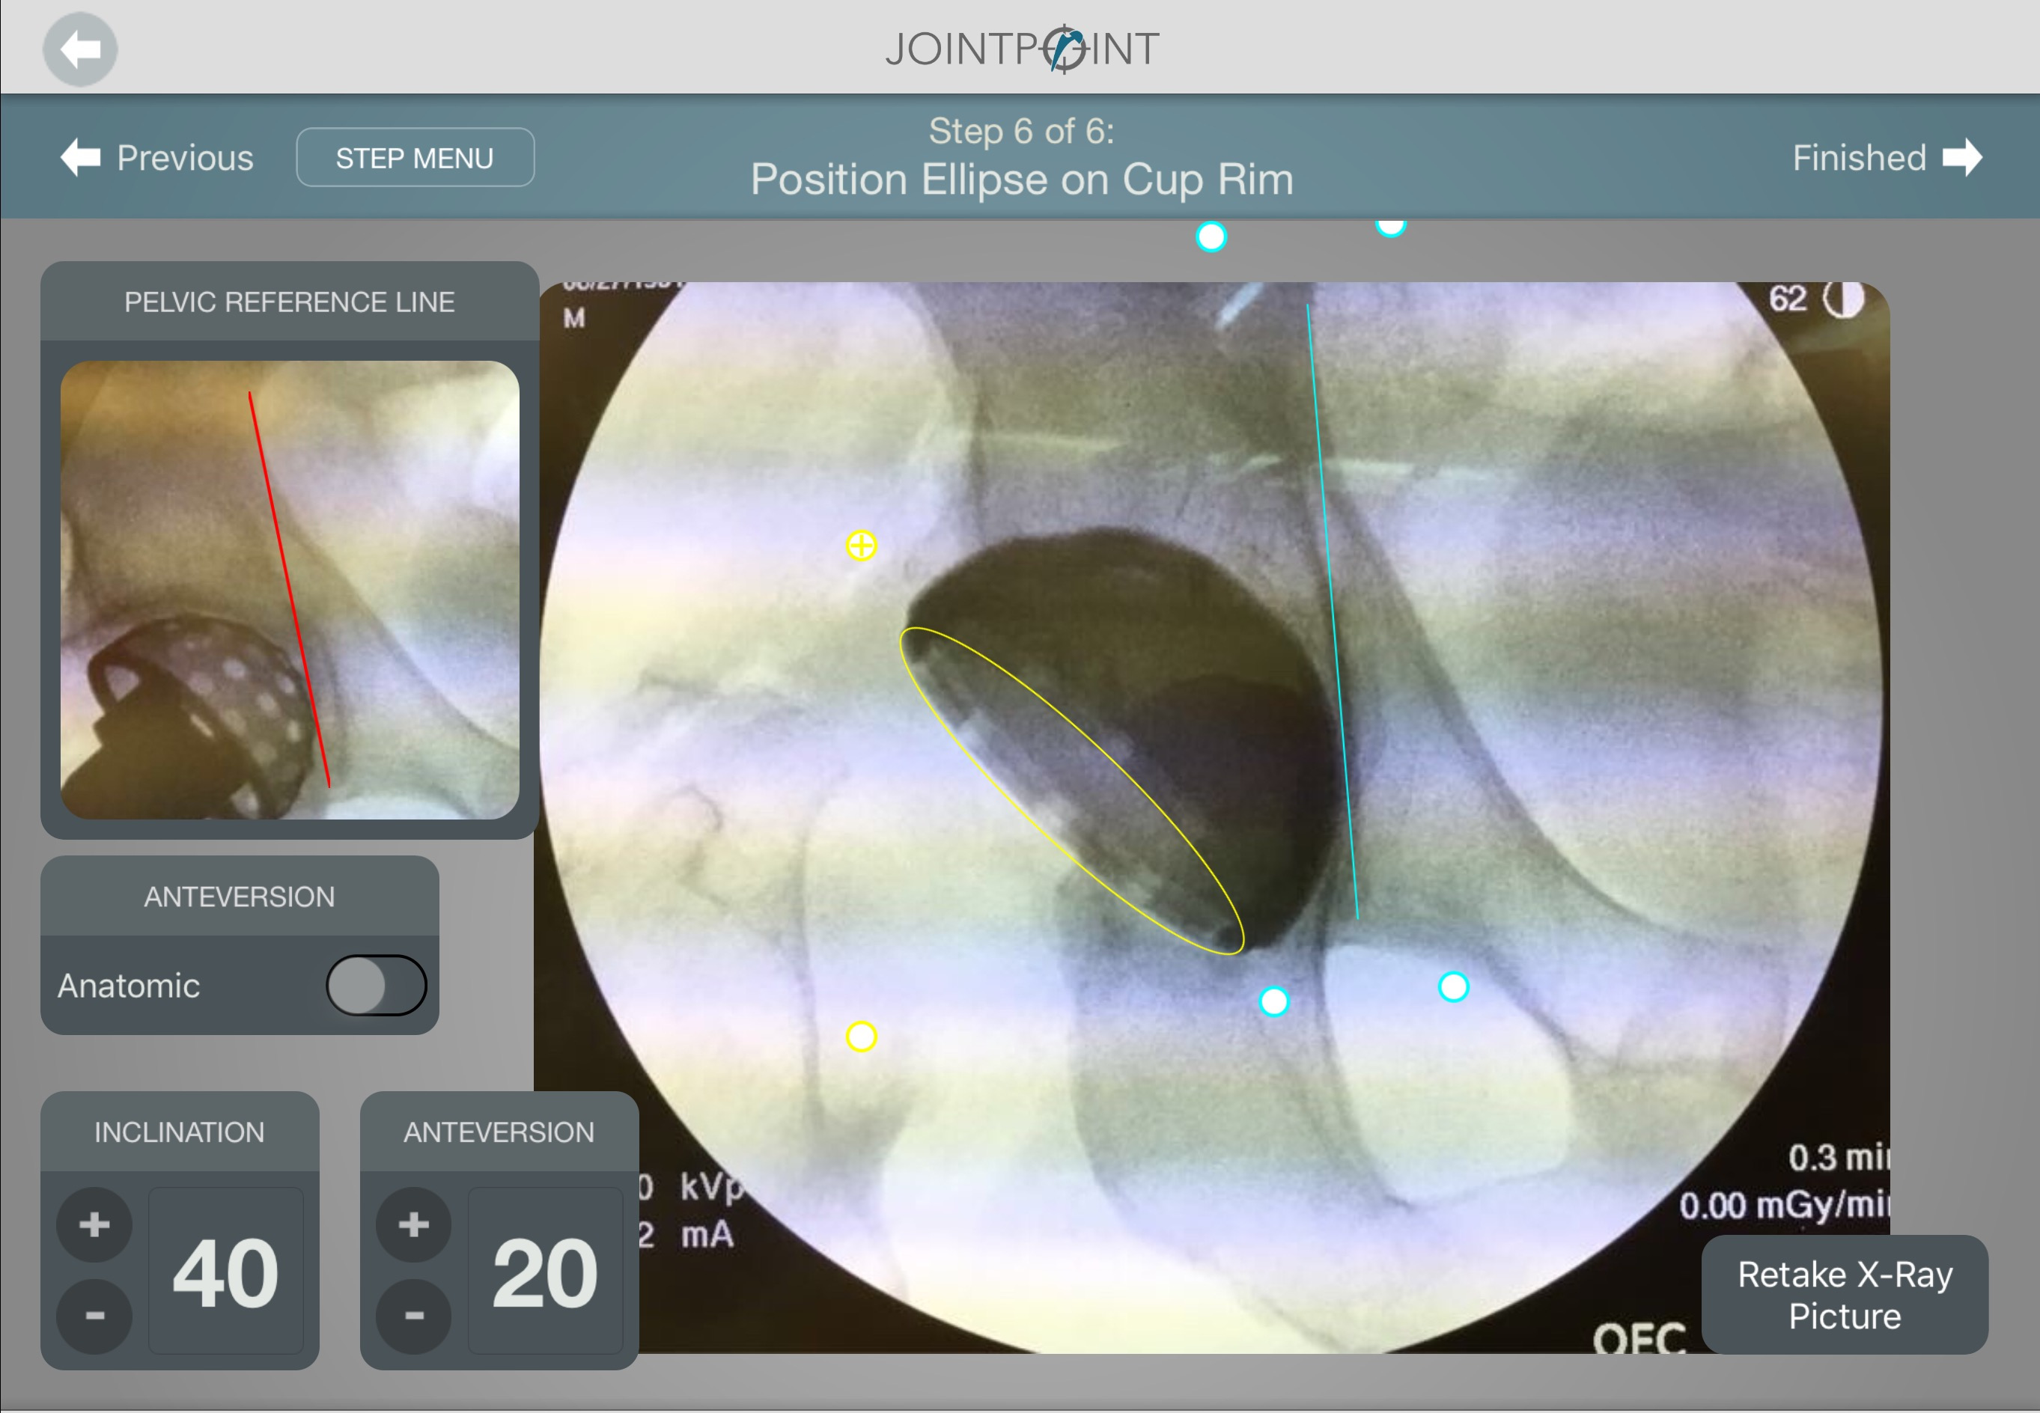The image size is (2040, 1413).
Task: Select the cyan handle below the cup
Action: tap(1274, 1001)
